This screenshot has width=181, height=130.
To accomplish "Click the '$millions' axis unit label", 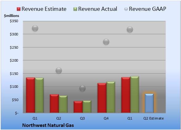I will pos(12,16).
